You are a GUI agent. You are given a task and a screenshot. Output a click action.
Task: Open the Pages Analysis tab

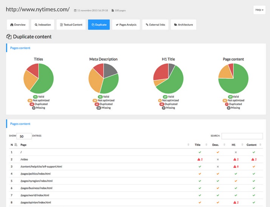pyautogui.click(x=126, y=25)
